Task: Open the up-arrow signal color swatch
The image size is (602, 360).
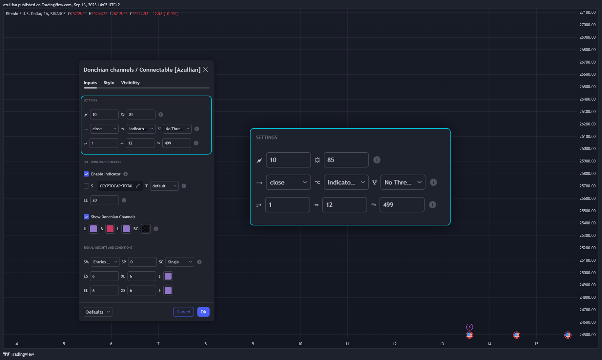Action: pyautogui.click(x=168, y=291)
